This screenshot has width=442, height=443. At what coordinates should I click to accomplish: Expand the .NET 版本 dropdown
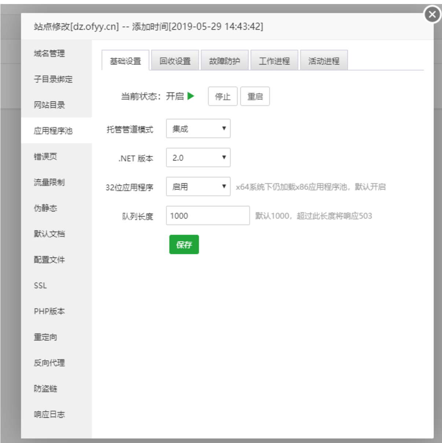point(198,157)
